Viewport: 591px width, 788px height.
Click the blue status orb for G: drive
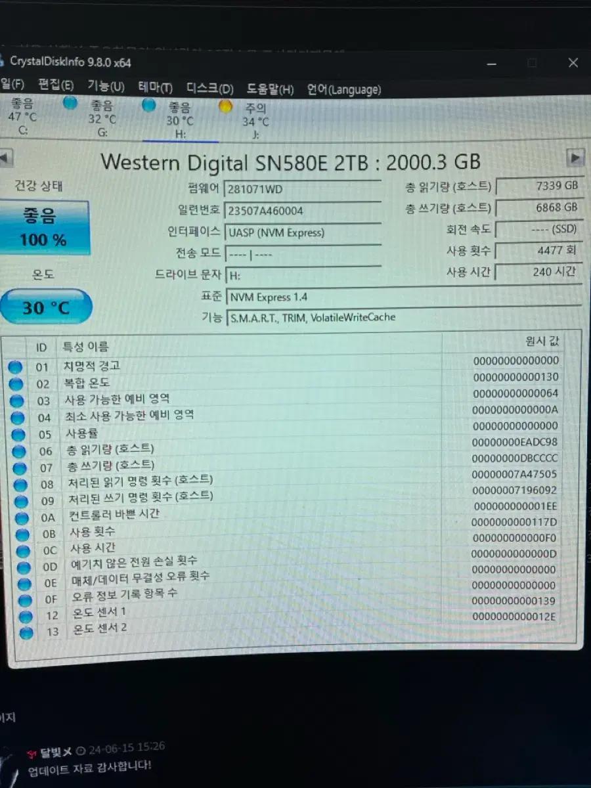point(70,103)
